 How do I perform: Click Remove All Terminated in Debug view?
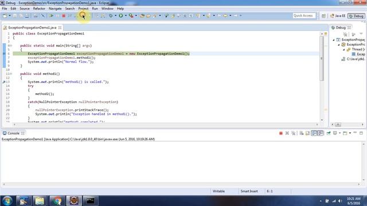345,34
